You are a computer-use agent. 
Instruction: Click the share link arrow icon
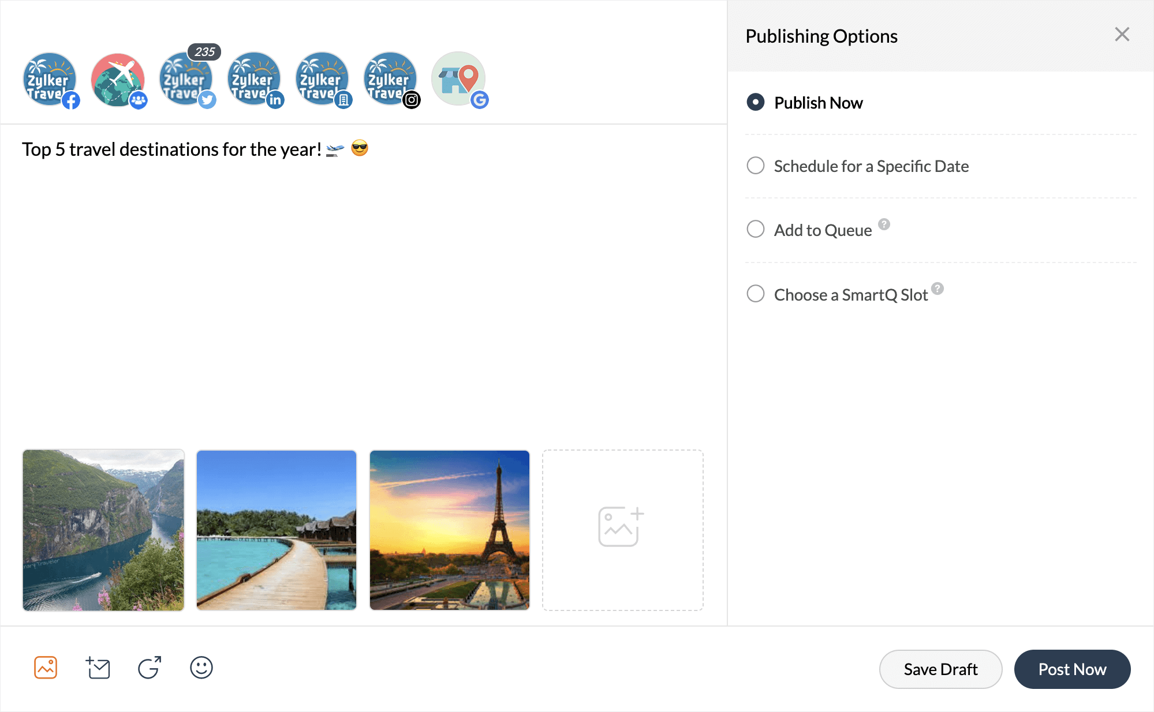click(x=150, y=668)
